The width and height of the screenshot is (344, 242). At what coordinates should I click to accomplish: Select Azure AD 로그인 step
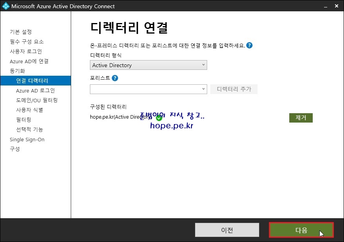click(35, 91)
